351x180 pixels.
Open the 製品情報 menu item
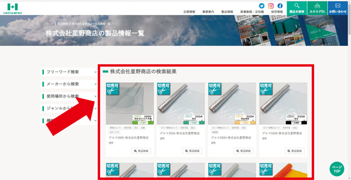pyautogui.click(x=227, y=12)
